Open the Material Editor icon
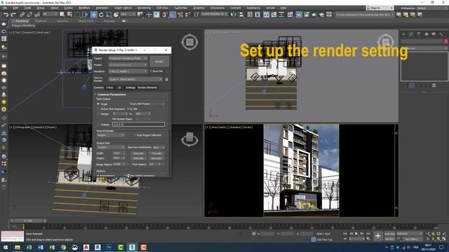 [290, 15]
